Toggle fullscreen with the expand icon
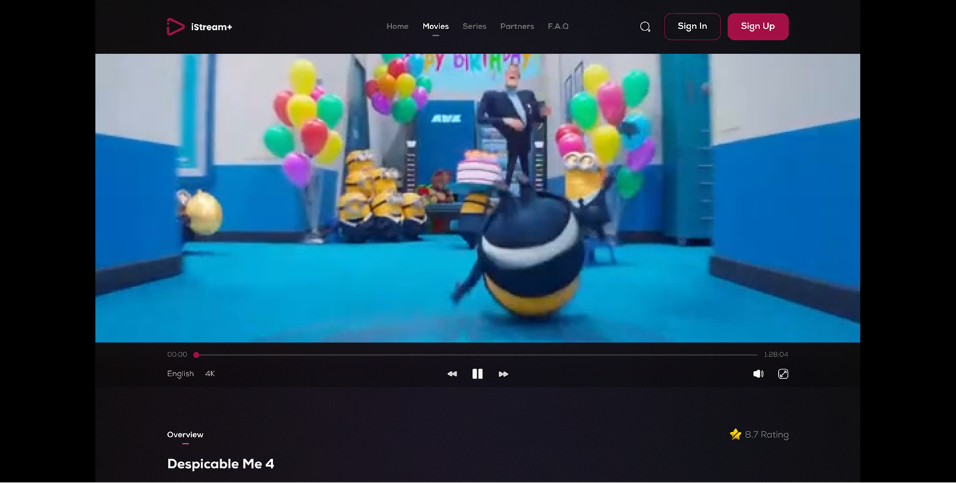Viewport: 956px width, 483px height. (783, 374)
